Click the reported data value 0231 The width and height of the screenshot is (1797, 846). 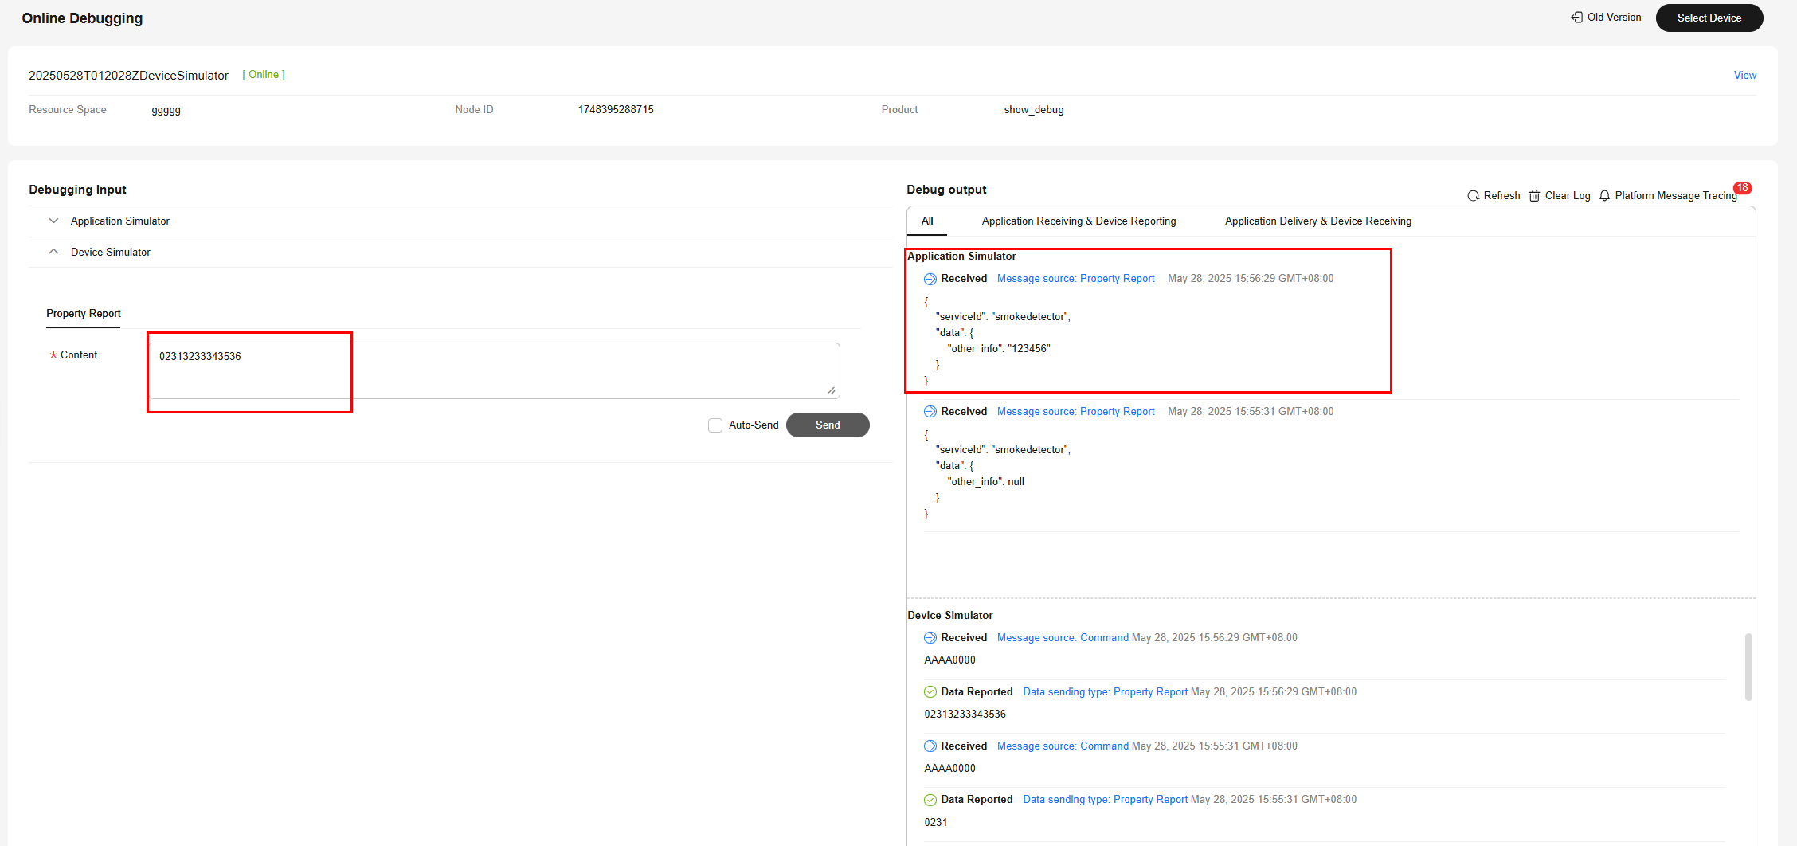(936, 823)
